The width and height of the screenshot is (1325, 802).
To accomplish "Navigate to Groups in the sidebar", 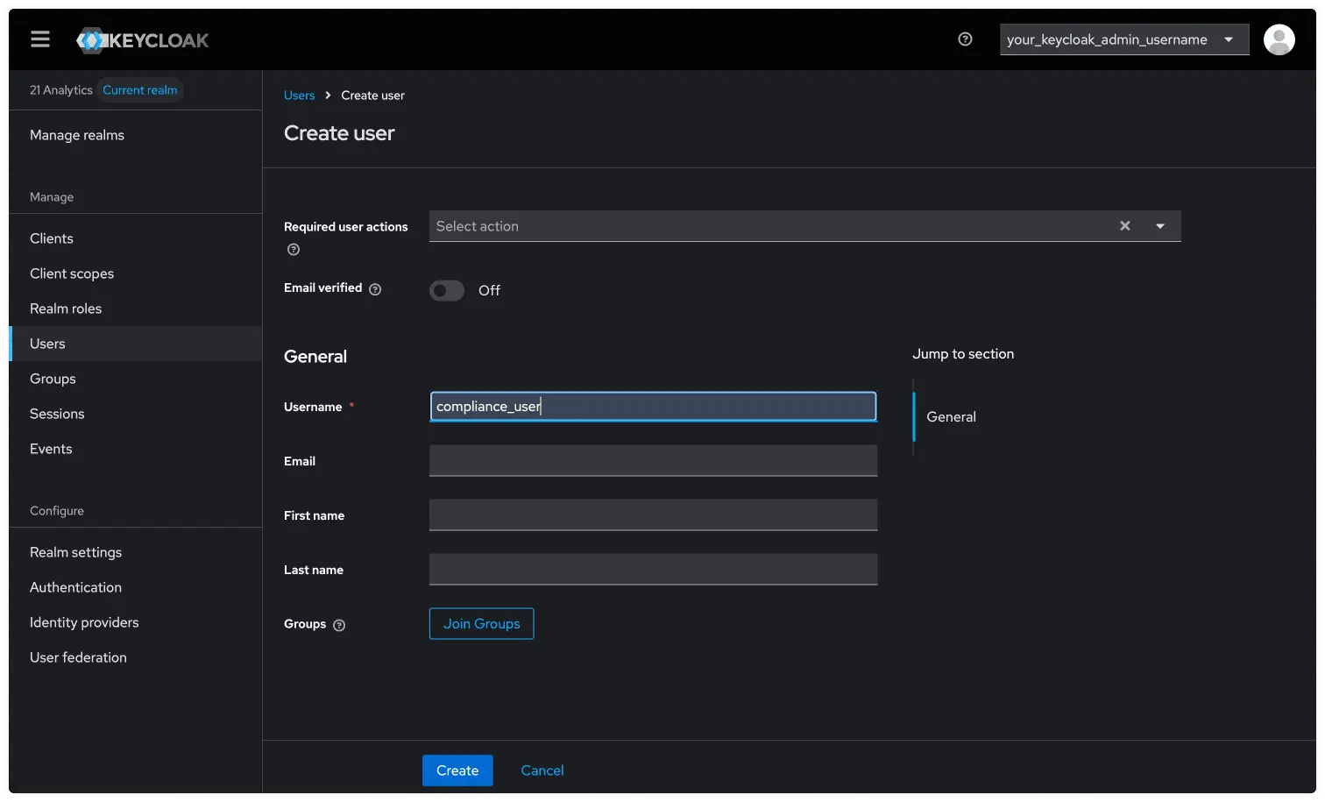I will (52, 378).
